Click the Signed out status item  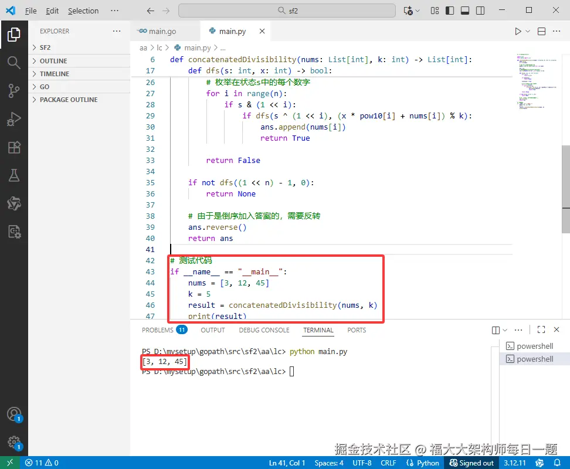(471, 463)
